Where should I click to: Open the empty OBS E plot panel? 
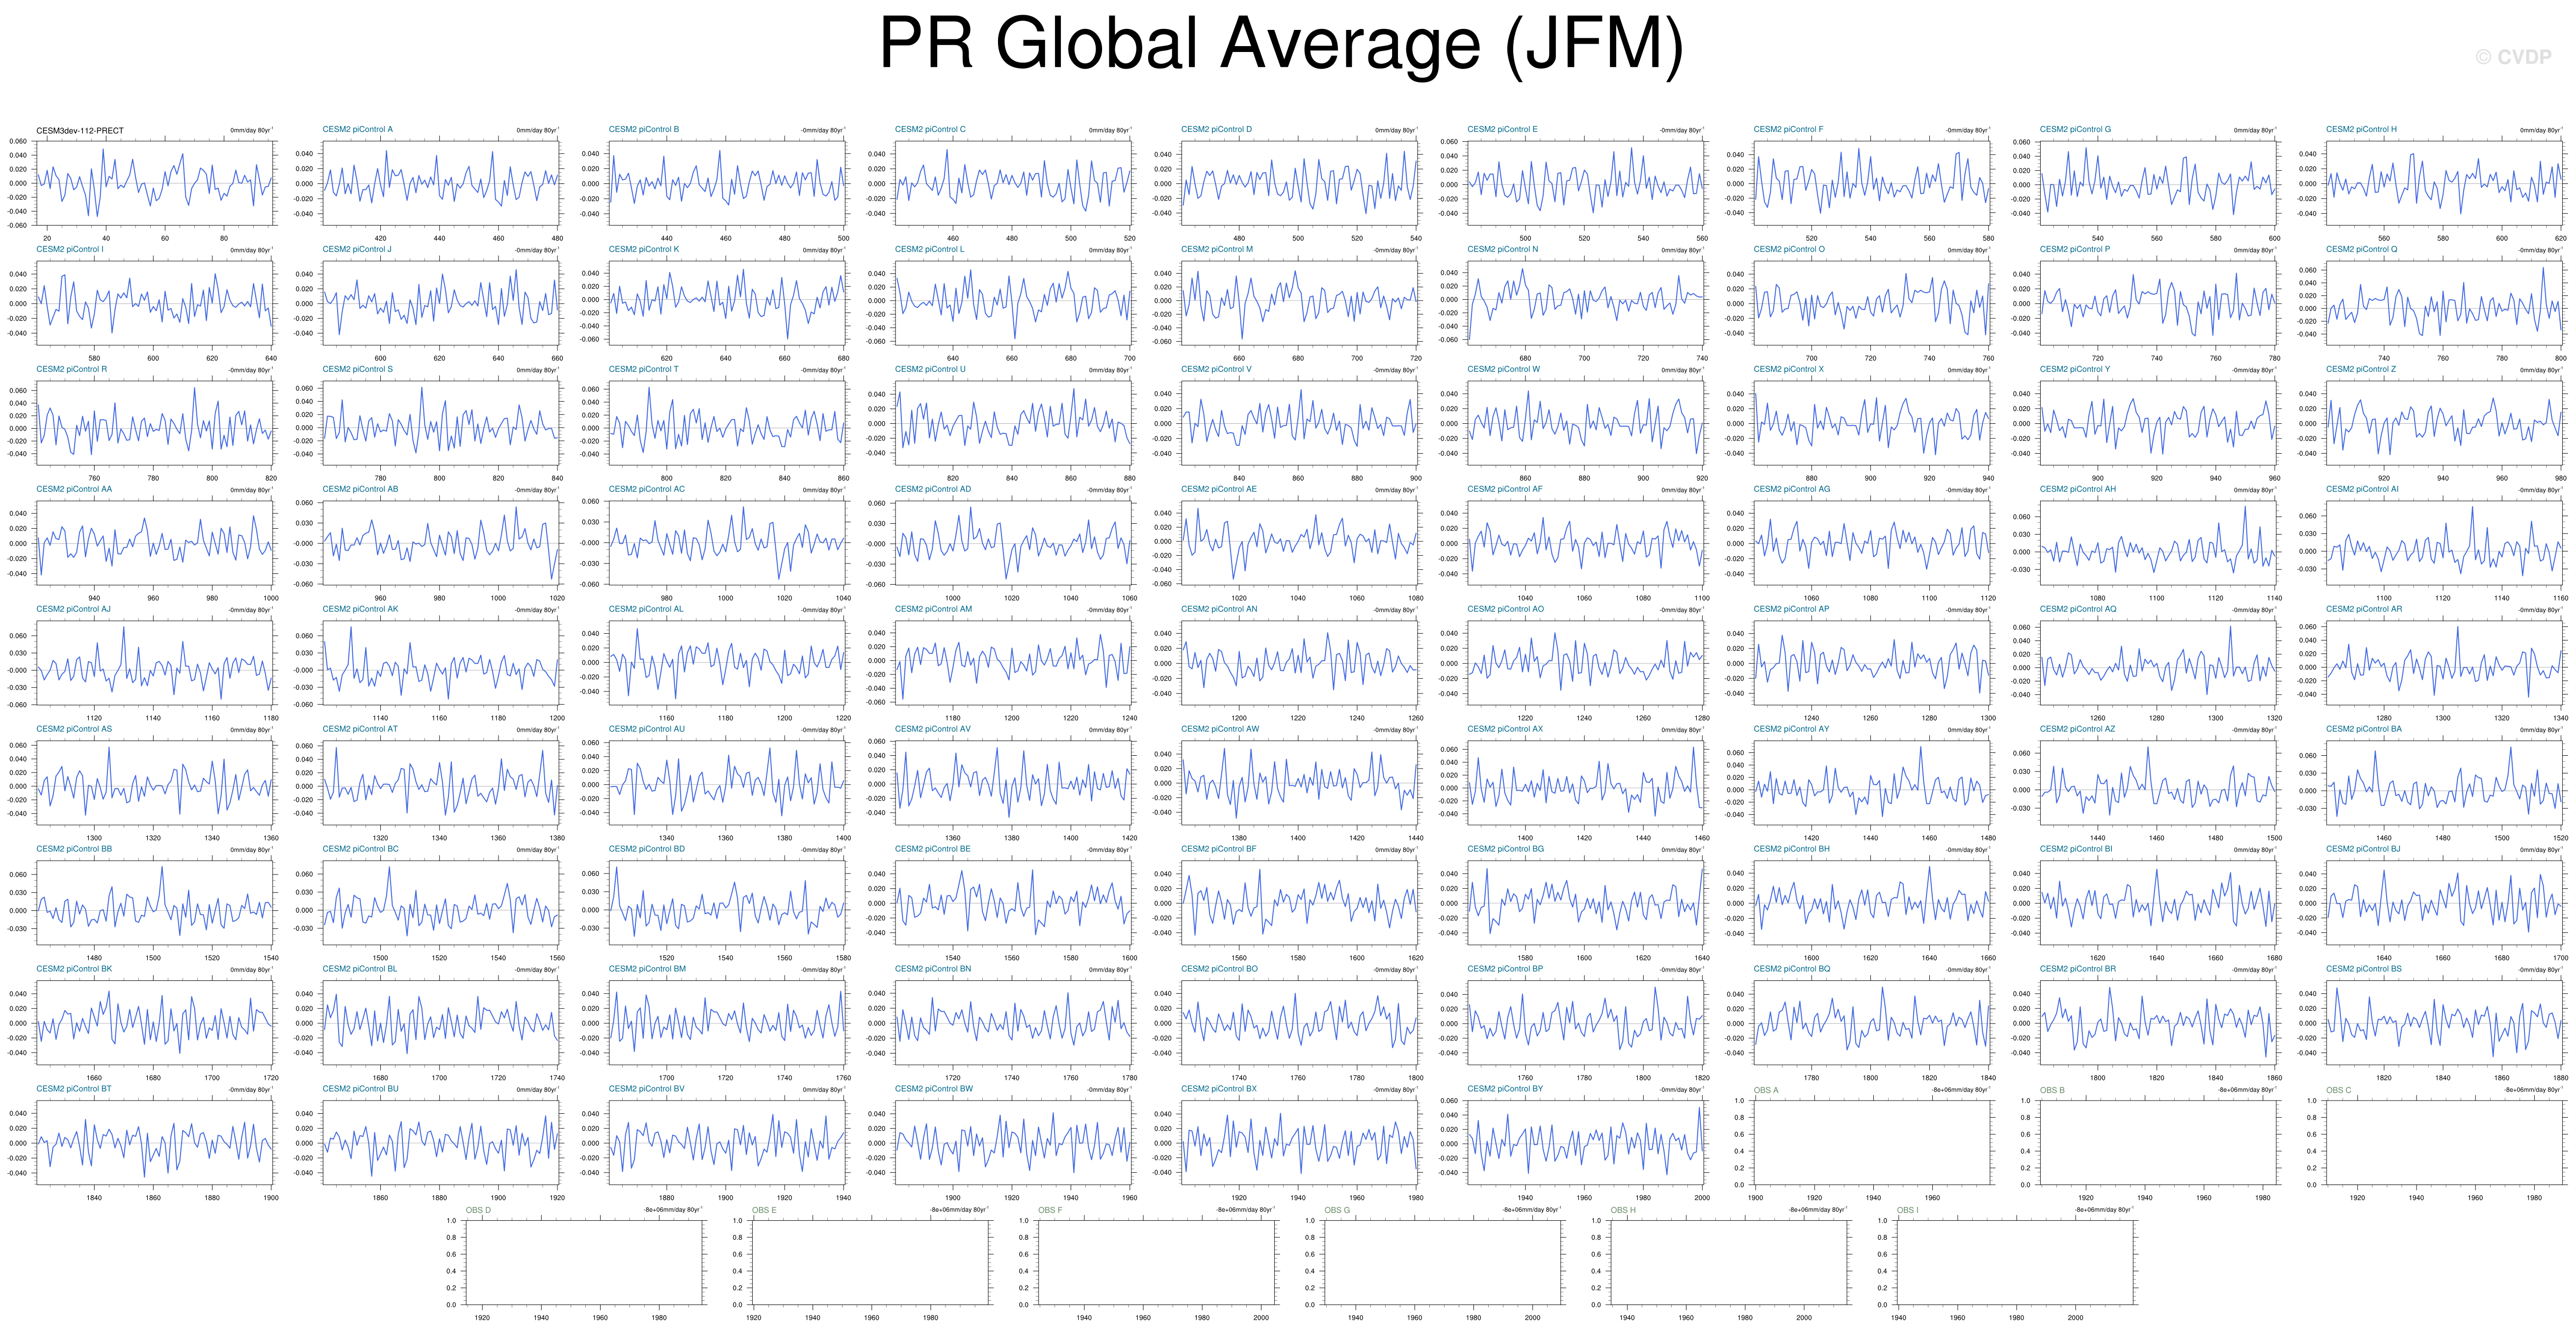pyautogui.click(x=871, y=1262)
